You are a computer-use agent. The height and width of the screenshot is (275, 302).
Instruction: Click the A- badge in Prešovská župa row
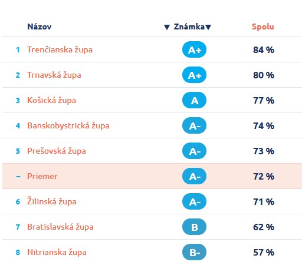pos(194,151)
